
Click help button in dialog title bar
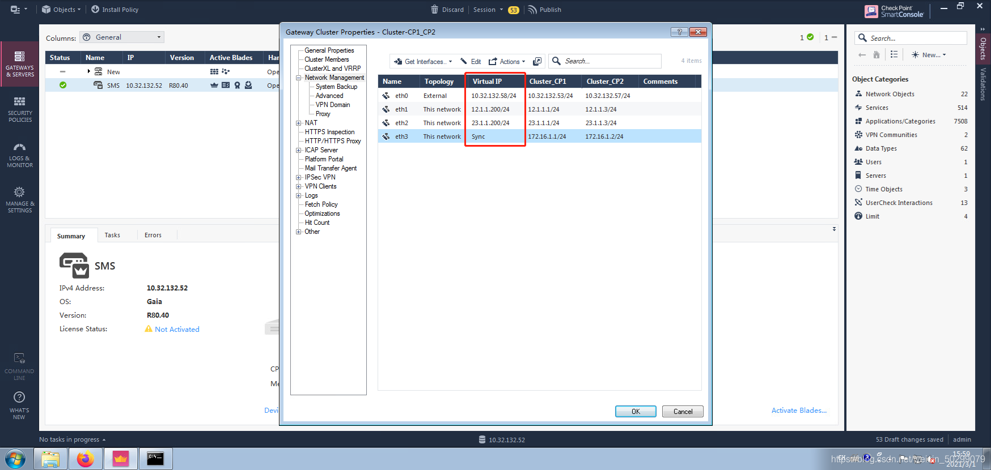[679, 32]
